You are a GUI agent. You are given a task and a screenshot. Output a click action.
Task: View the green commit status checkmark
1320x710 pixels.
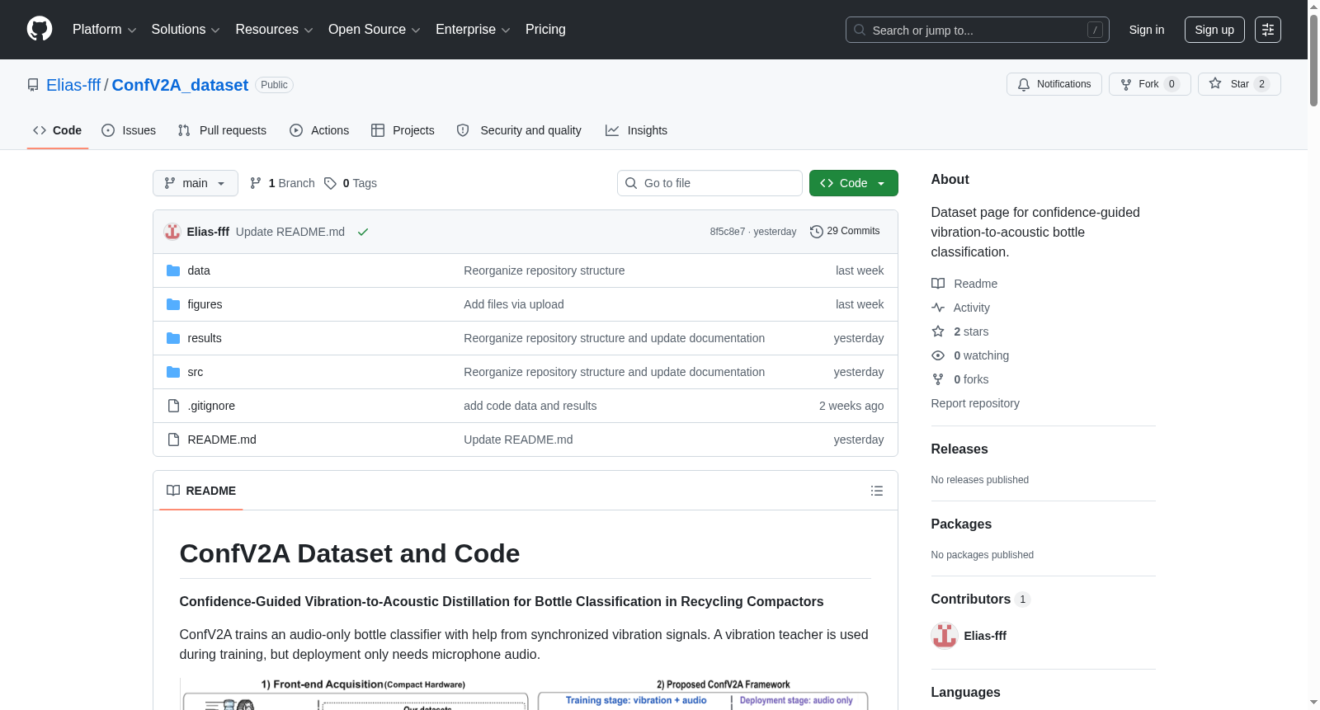(x=363, y=232)
